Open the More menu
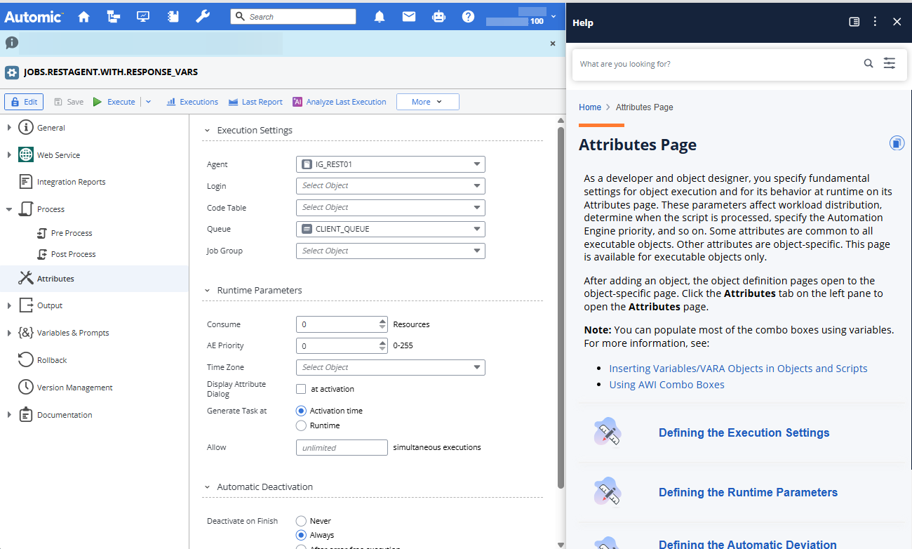This screenshot has height=549, width=912. (x=427, y=101)
